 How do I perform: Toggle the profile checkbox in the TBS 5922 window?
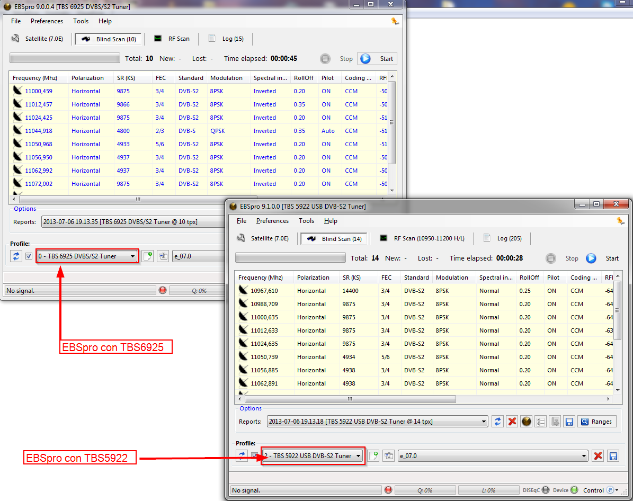tap(254, 456)
